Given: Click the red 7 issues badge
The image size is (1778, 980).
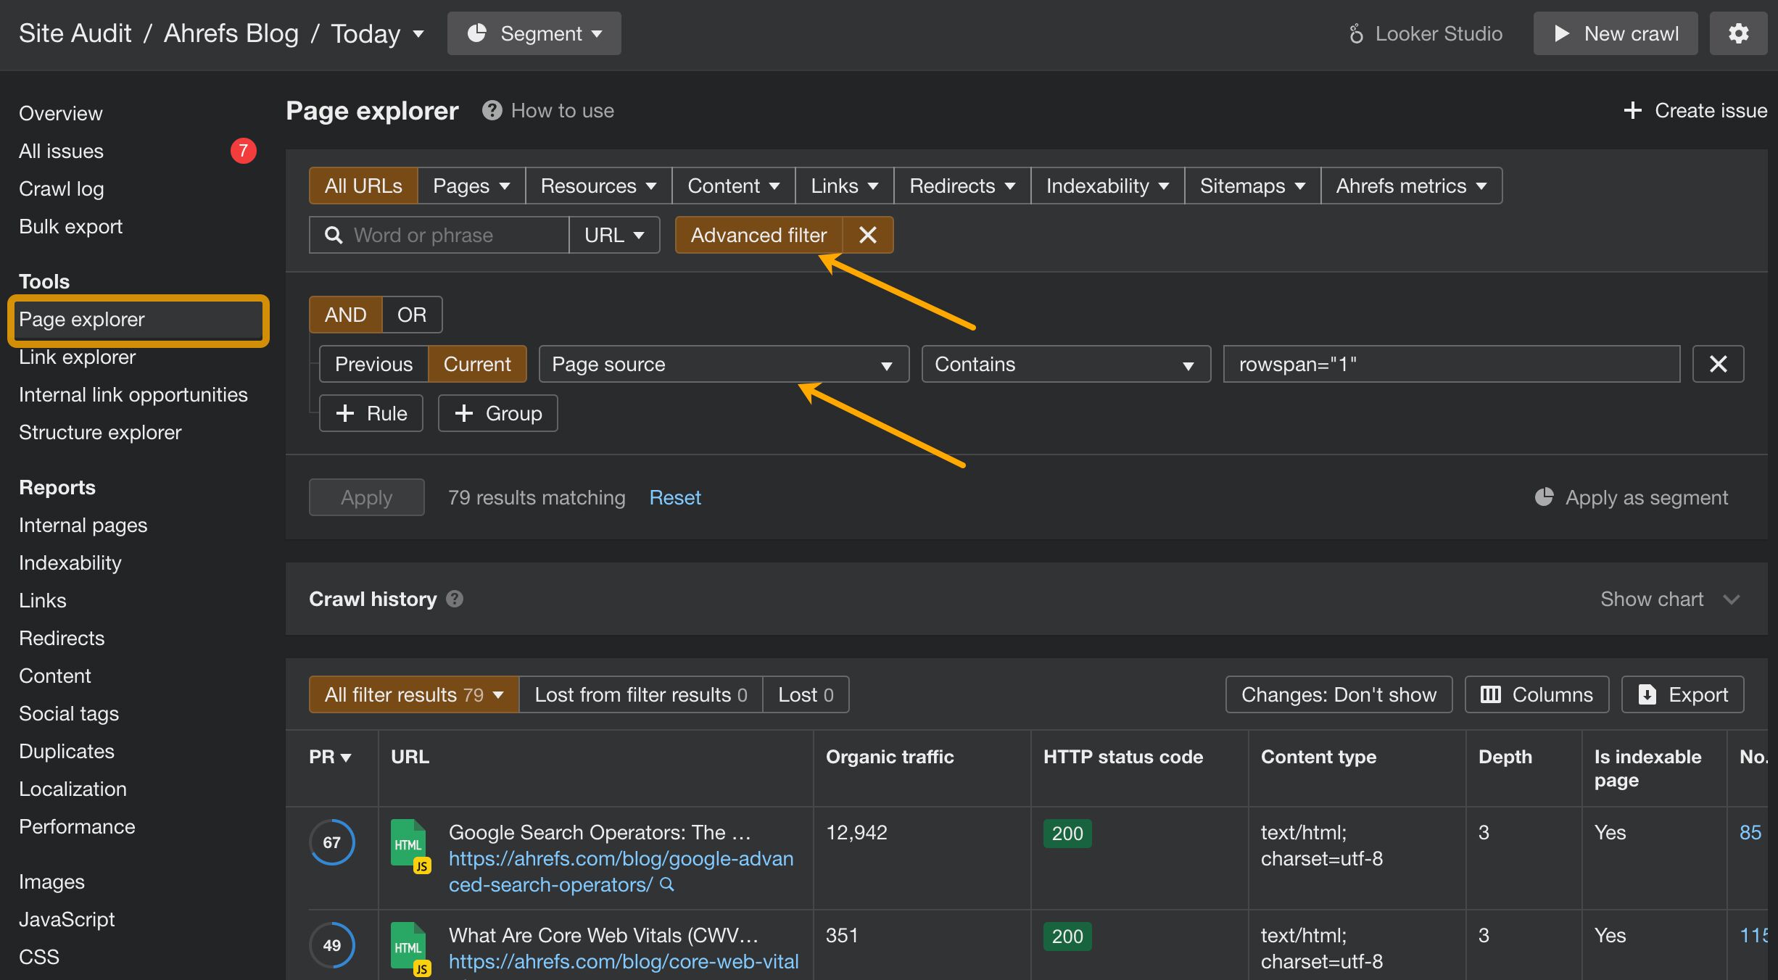Looking at the screenshot, I should coord(243,151).
